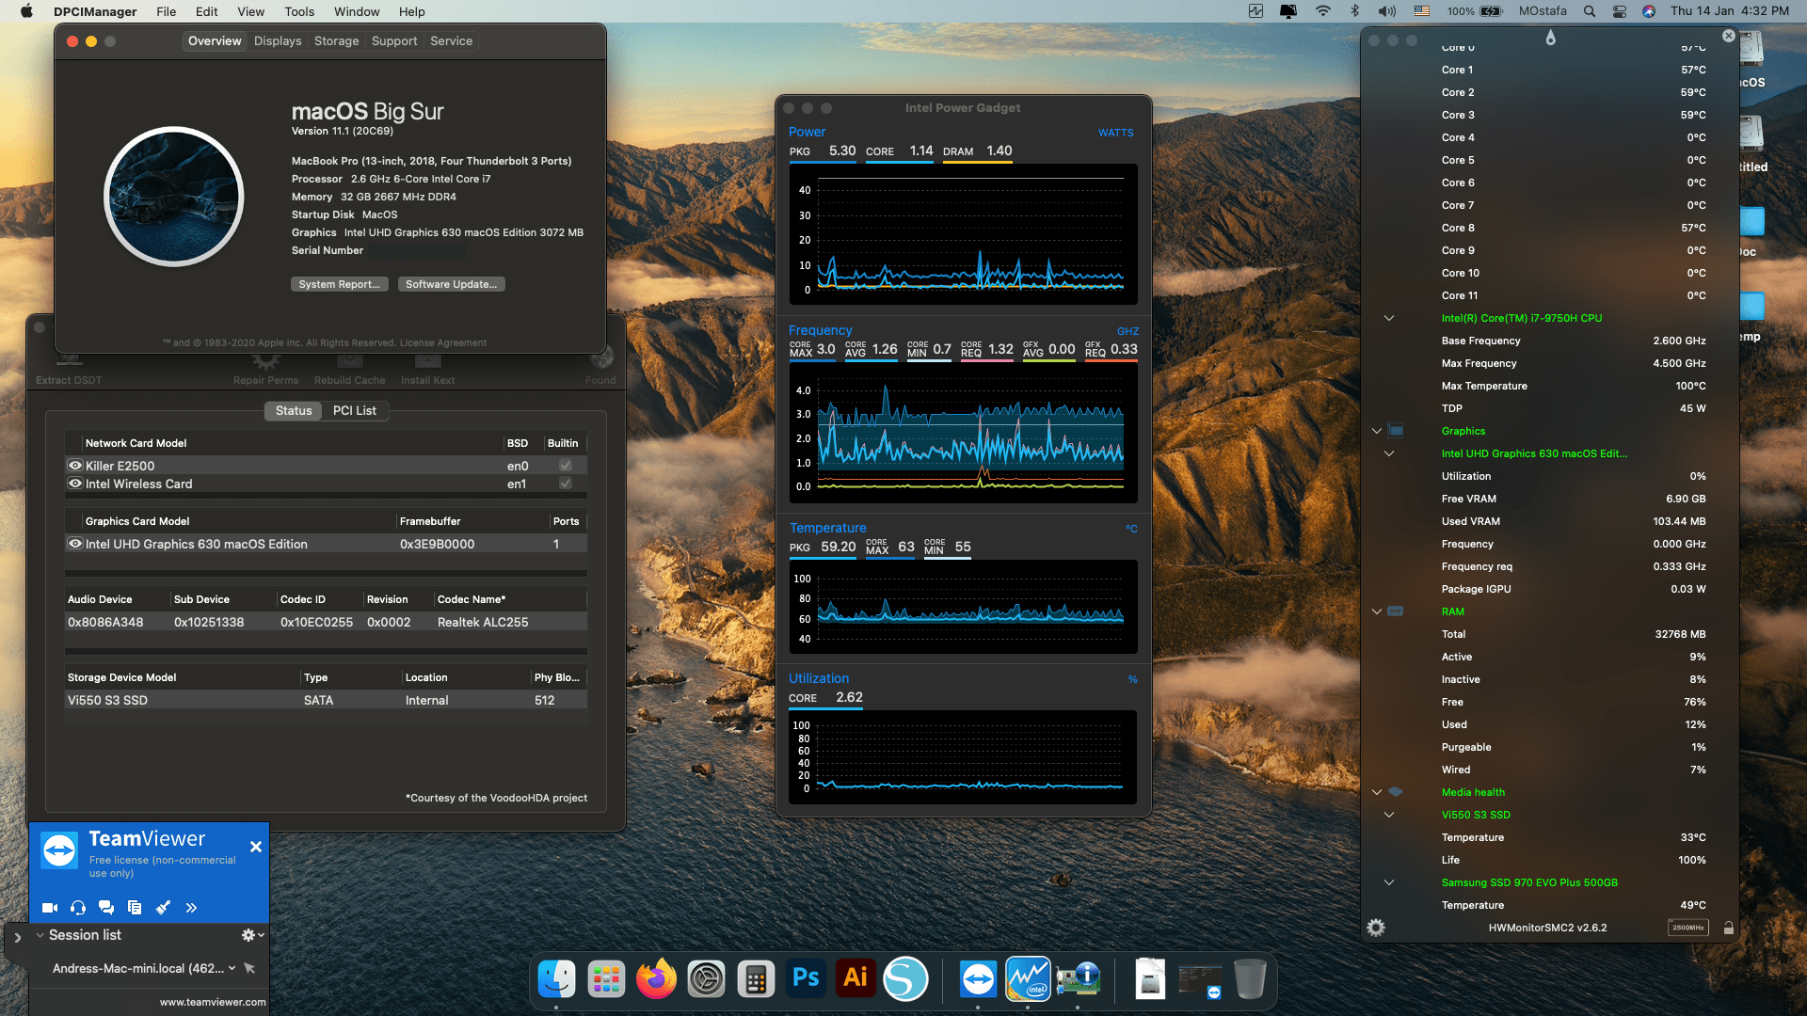Open Silhouette Studio from Dock

[x=905, y=979]
